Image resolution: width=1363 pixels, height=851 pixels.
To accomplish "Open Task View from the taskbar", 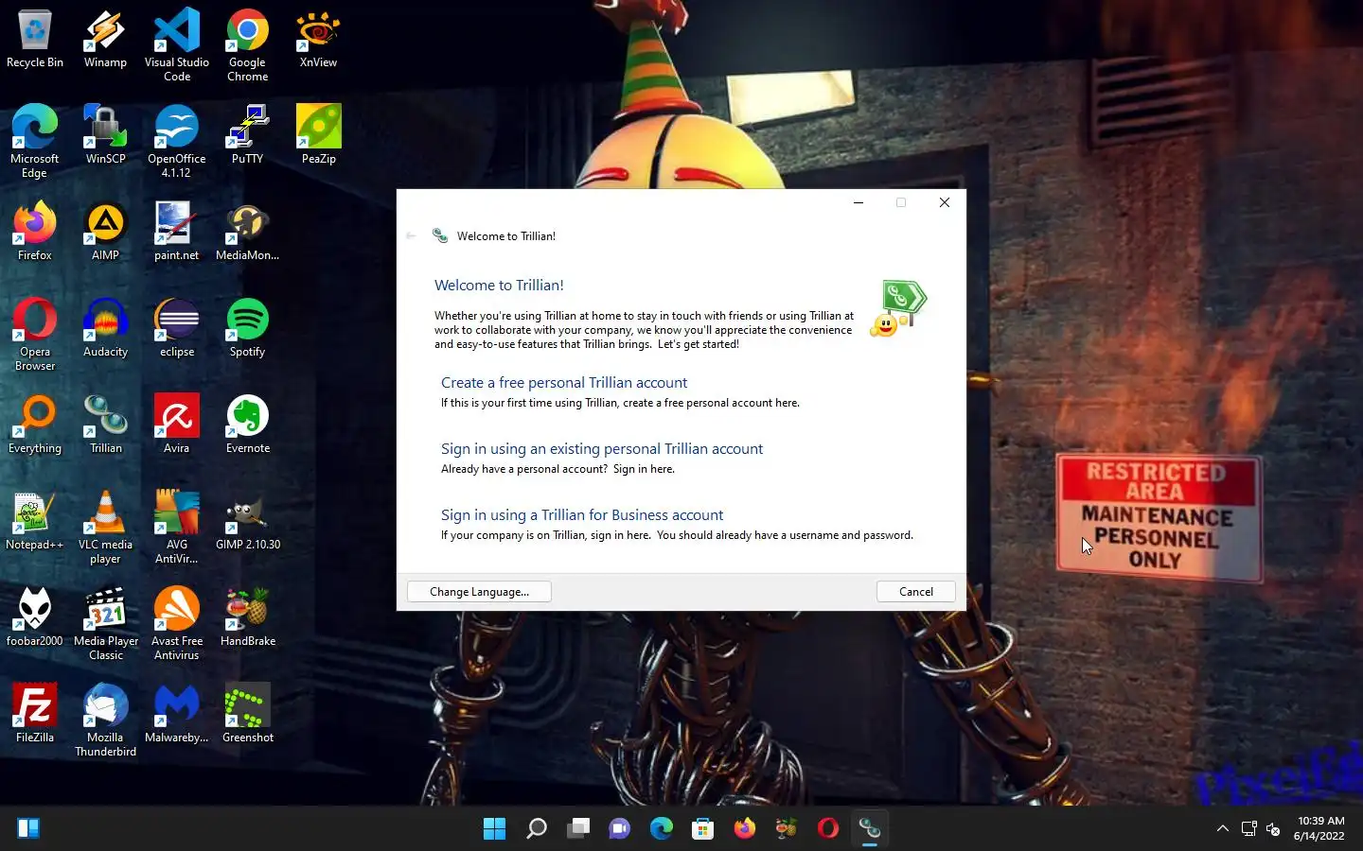I will click(x=577, y=828).
